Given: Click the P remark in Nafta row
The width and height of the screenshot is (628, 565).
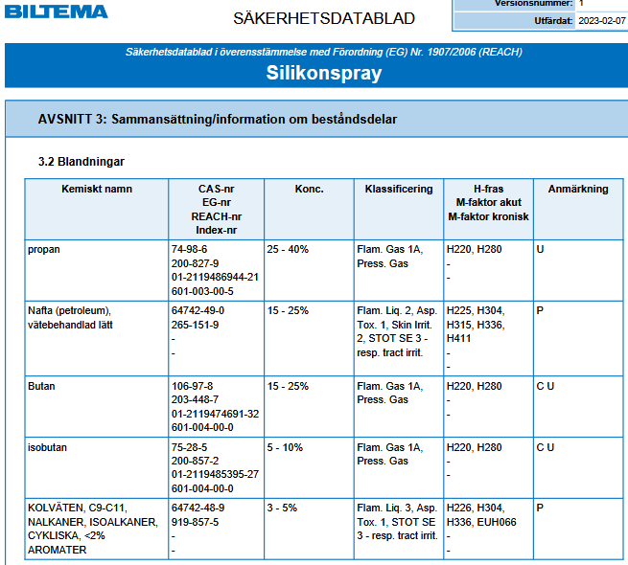Looking at the screenshot, I should 540,310.
